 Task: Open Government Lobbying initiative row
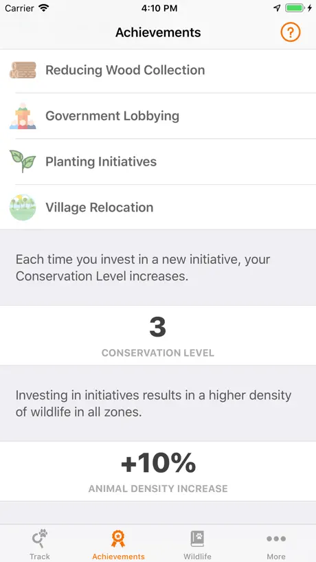(x=158, y=116)
